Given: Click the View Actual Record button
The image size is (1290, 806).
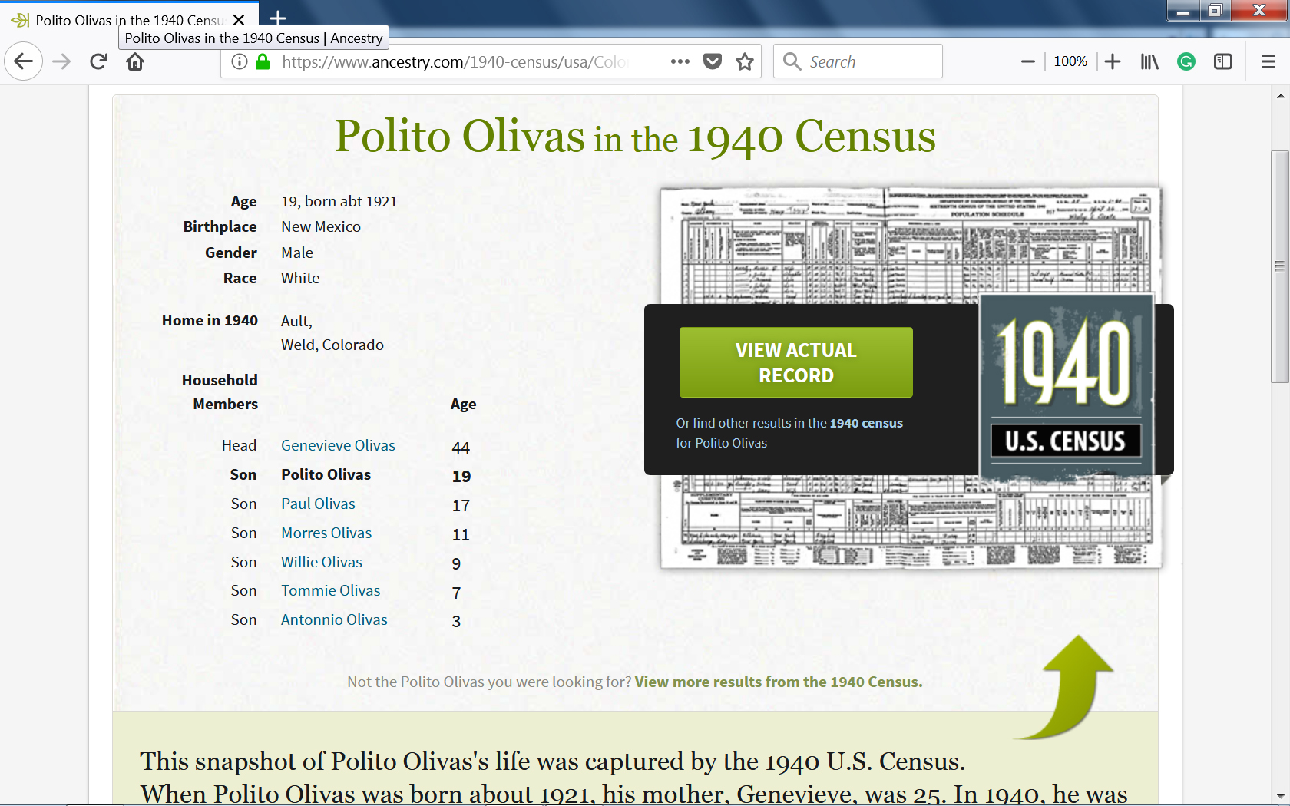Looking at the screenshot, I should pos(796,362).
